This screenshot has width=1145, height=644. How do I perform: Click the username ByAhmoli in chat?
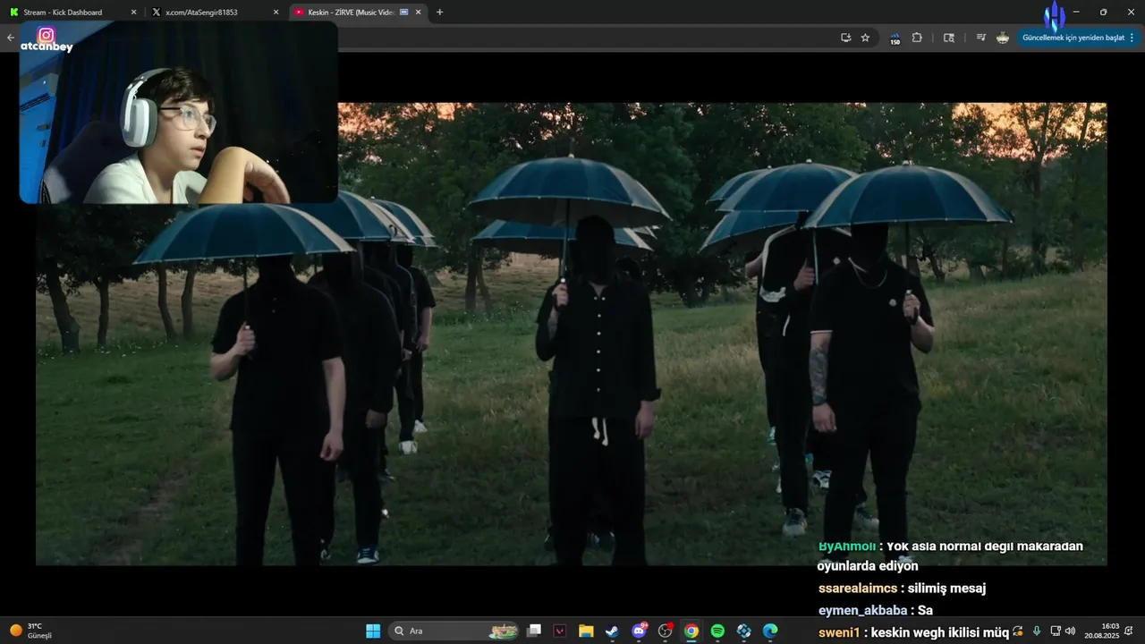coord(847,546)
